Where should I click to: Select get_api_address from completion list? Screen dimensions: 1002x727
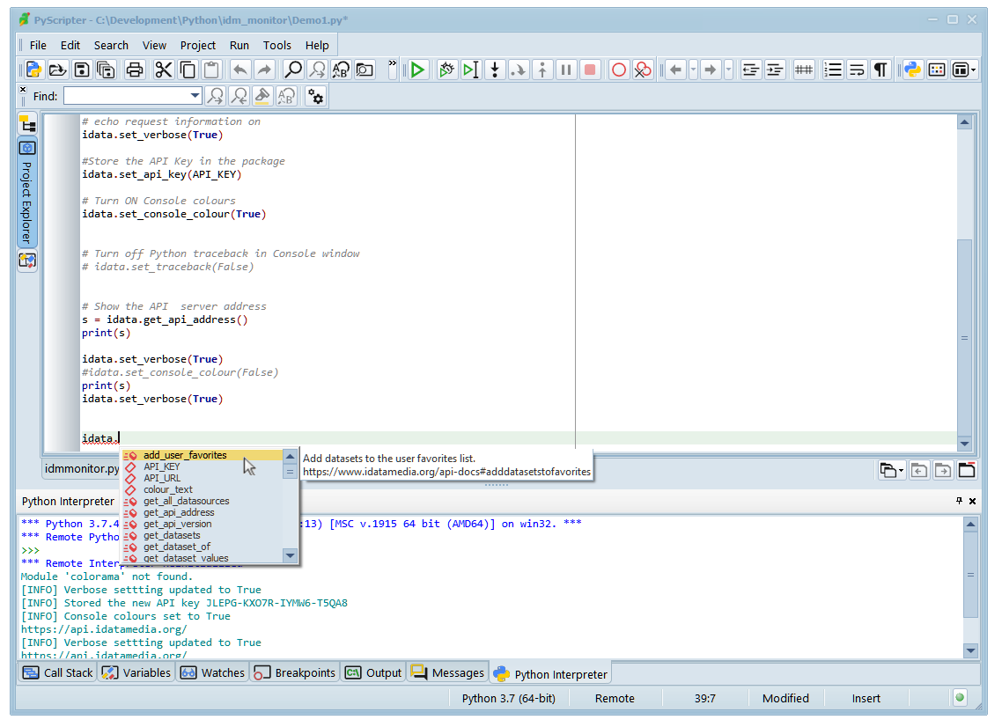(178, 512)
